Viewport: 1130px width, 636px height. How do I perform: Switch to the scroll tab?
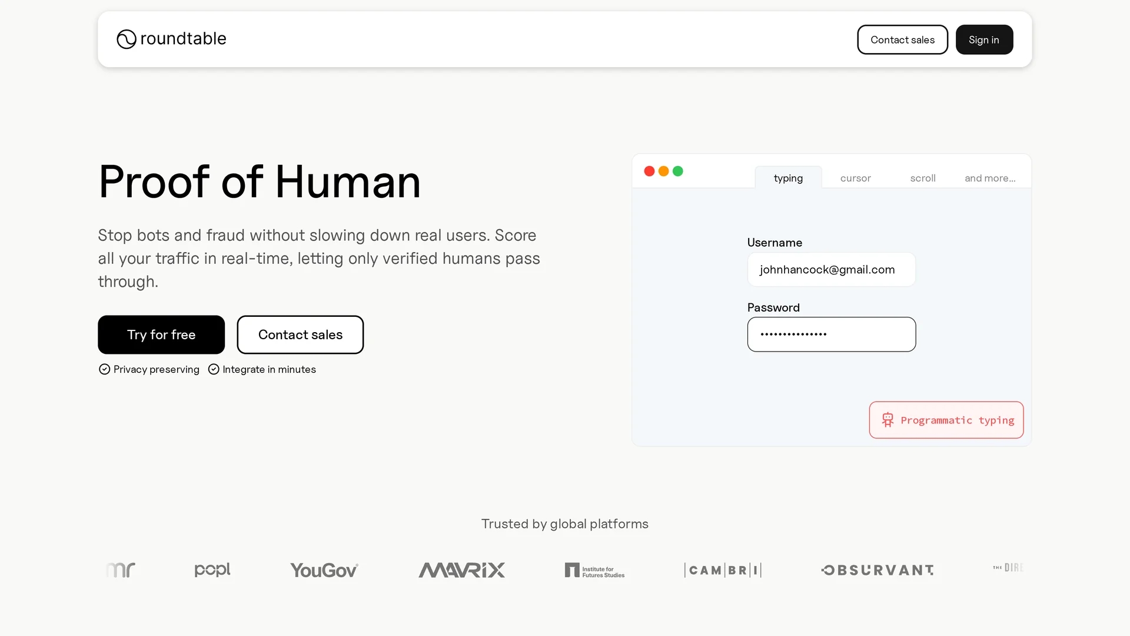pyautogui.click(x=923, y=178)
